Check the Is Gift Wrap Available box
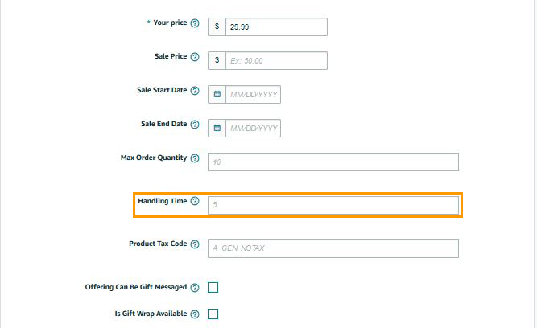 213,314
